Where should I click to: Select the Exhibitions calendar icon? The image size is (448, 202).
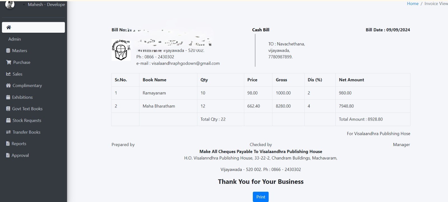point(8,97)
